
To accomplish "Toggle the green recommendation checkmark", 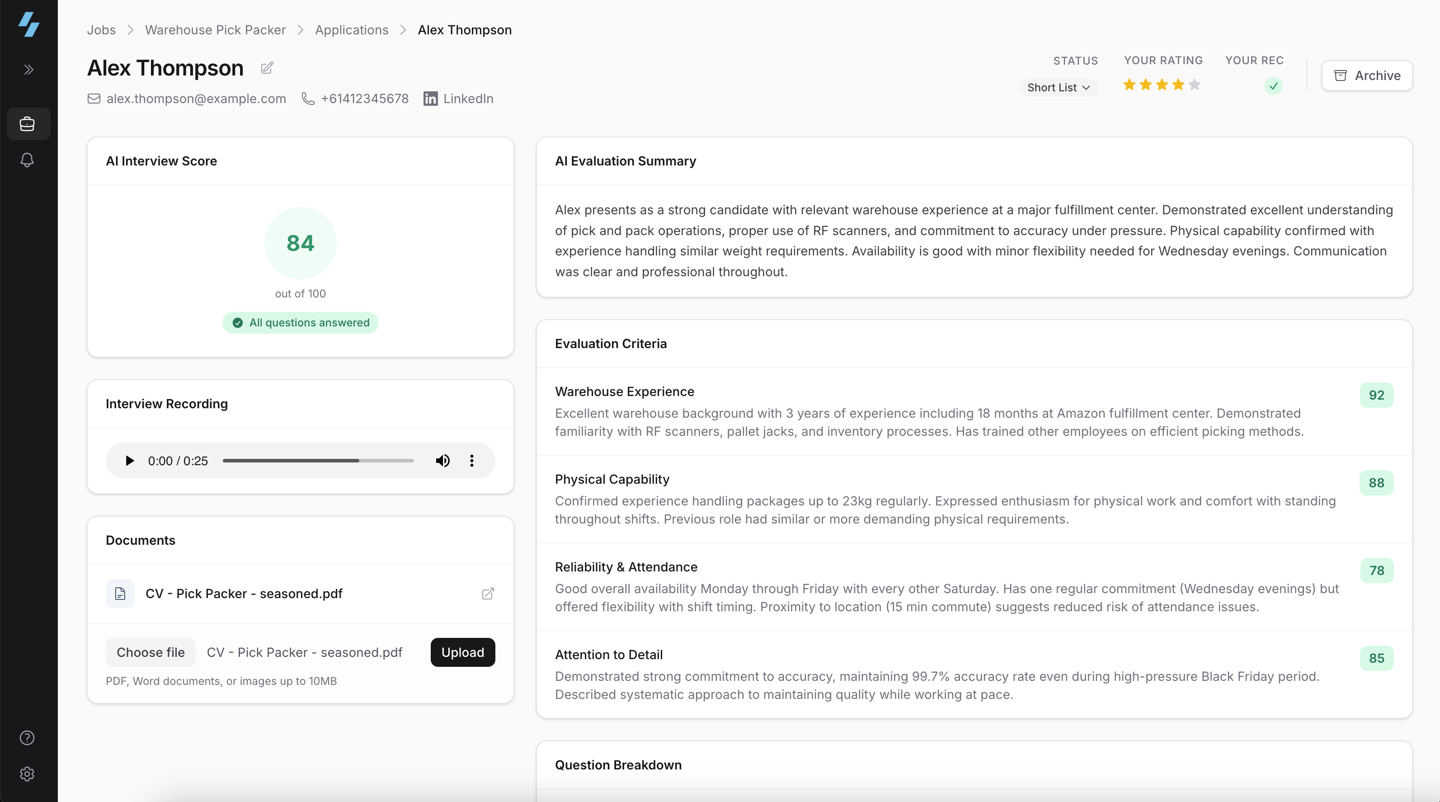I will pyautogui.click(x=1273, y=85).
